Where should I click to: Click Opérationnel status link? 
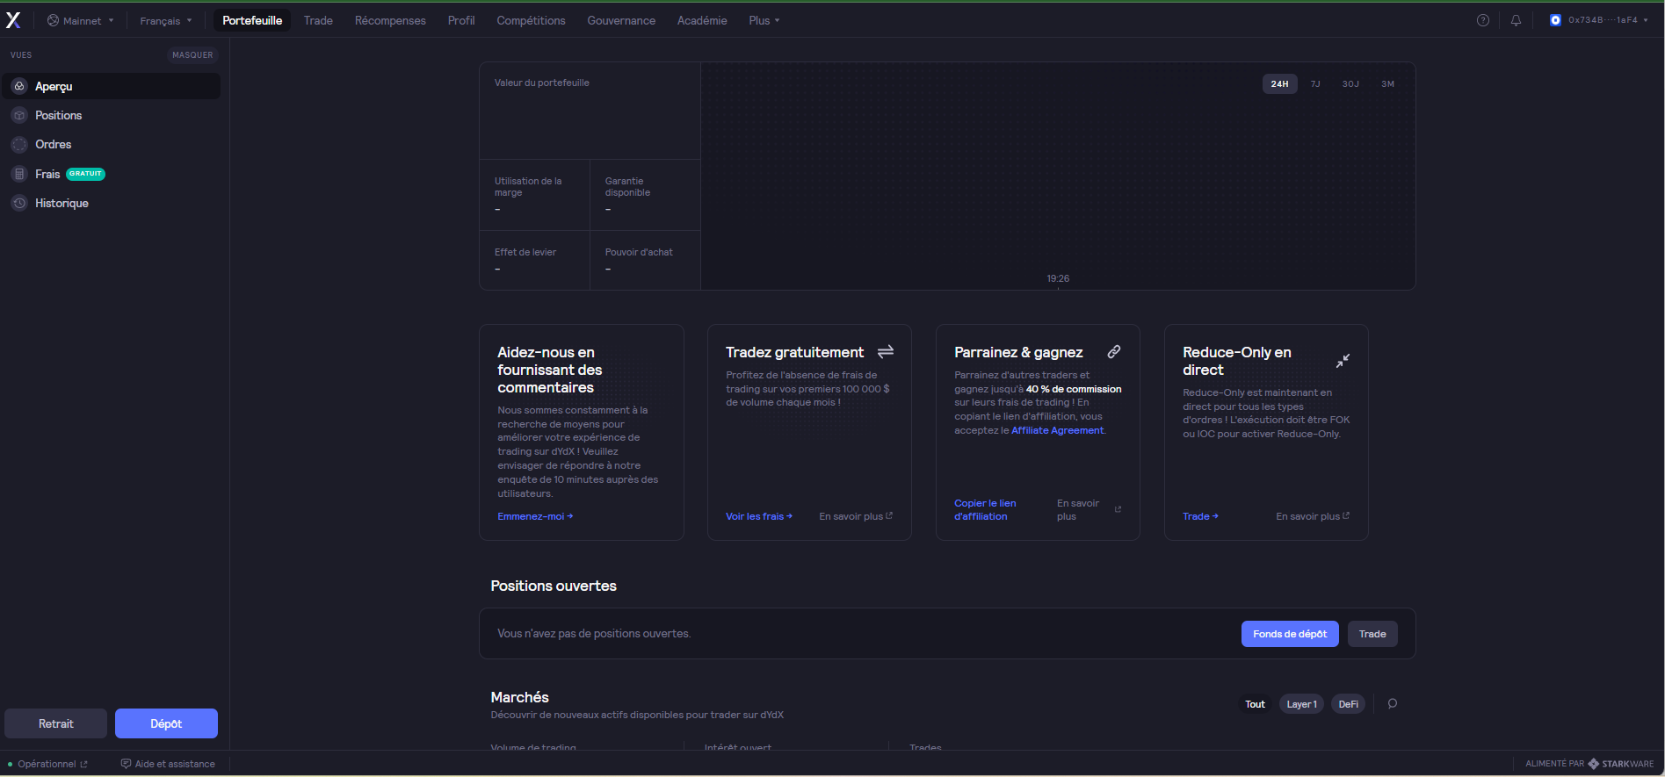point(47,764)
